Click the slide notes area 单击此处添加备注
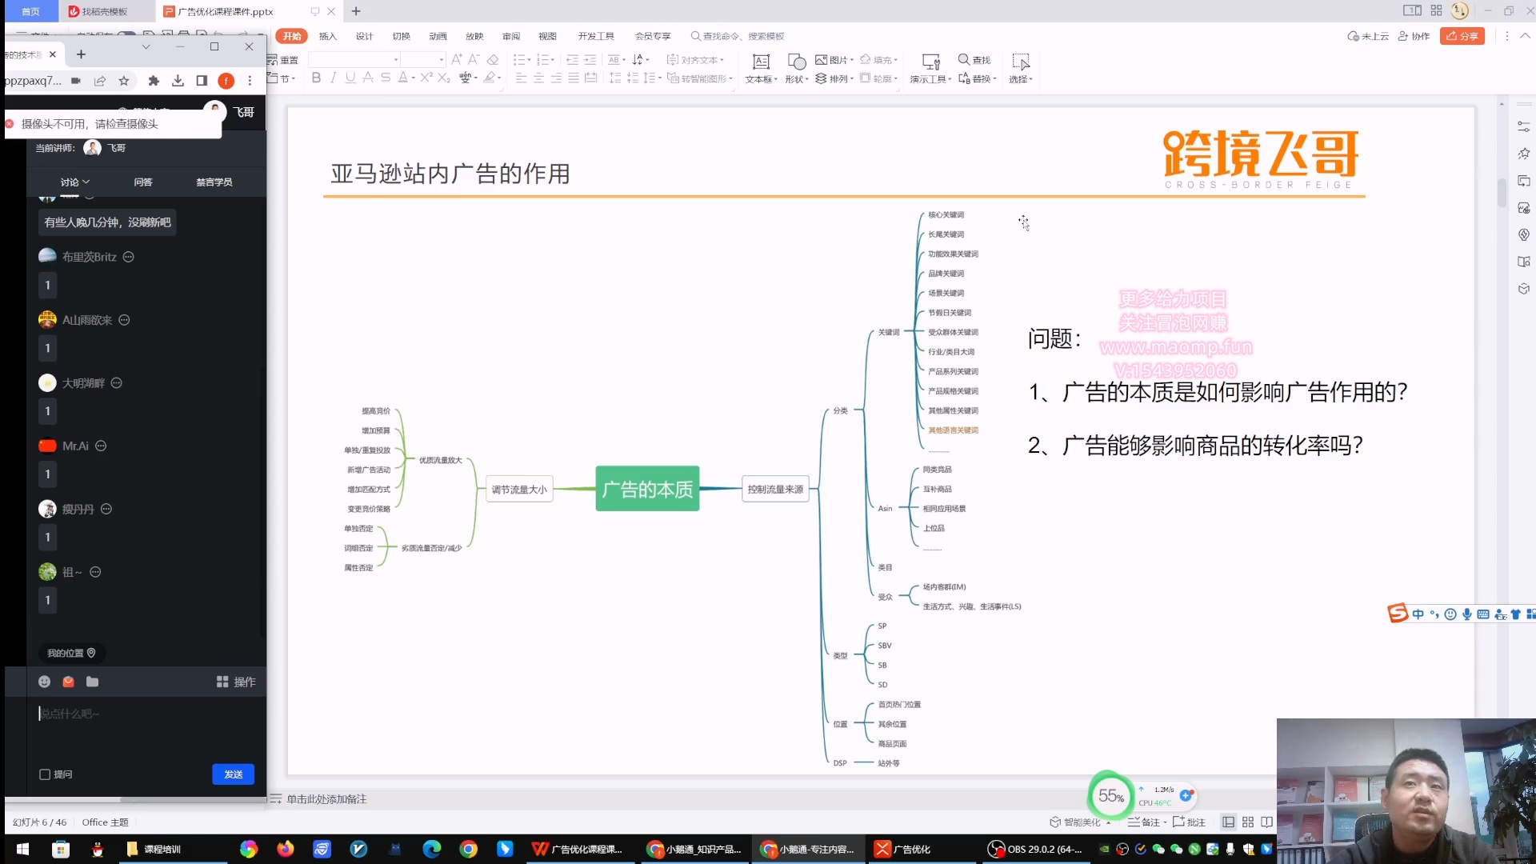 [x=326, y=799]
